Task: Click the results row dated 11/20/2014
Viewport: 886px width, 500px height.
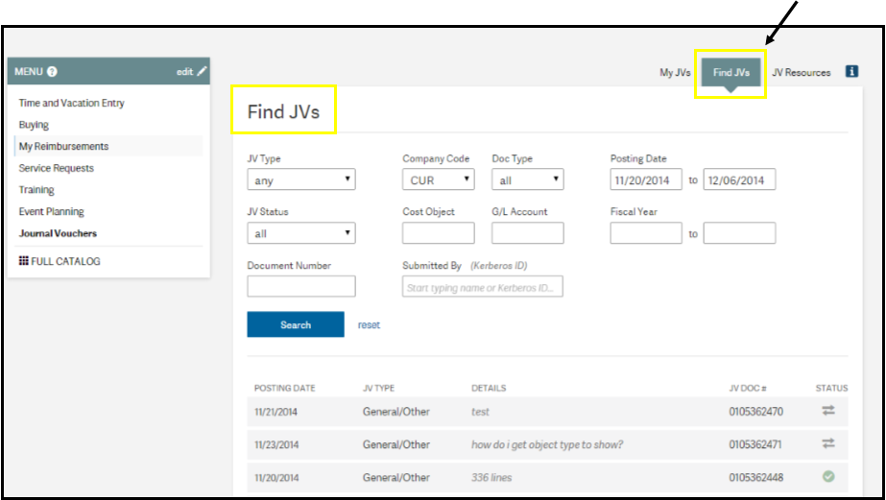Action: (x=547, y=477)
